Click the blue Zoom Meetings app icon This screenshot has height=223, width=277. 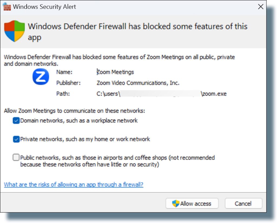[x=40, y=77]
